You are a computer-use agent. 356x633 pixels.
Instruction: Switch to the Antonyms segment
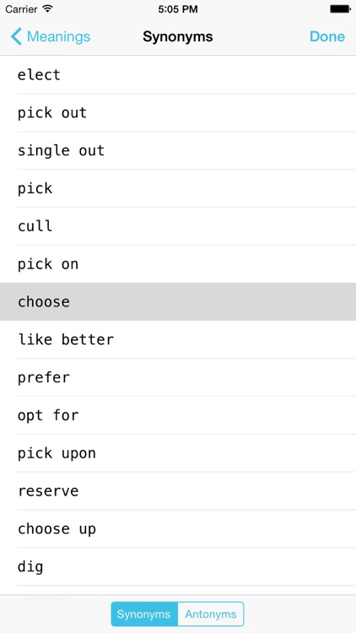(x=211, y=614)
